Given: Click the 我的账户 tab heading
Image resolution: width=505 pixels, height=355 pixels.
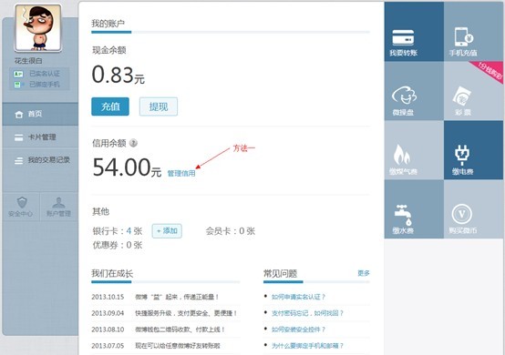Looking at the screenshot, I should pyautogui.click(x=108, y=24).
